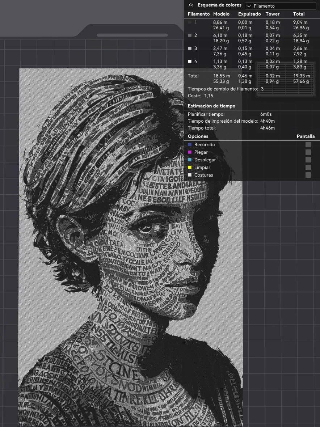Screen dimensions: 320x427
Task: Click the build plate handle bar
Action: (x=132, y=35)
